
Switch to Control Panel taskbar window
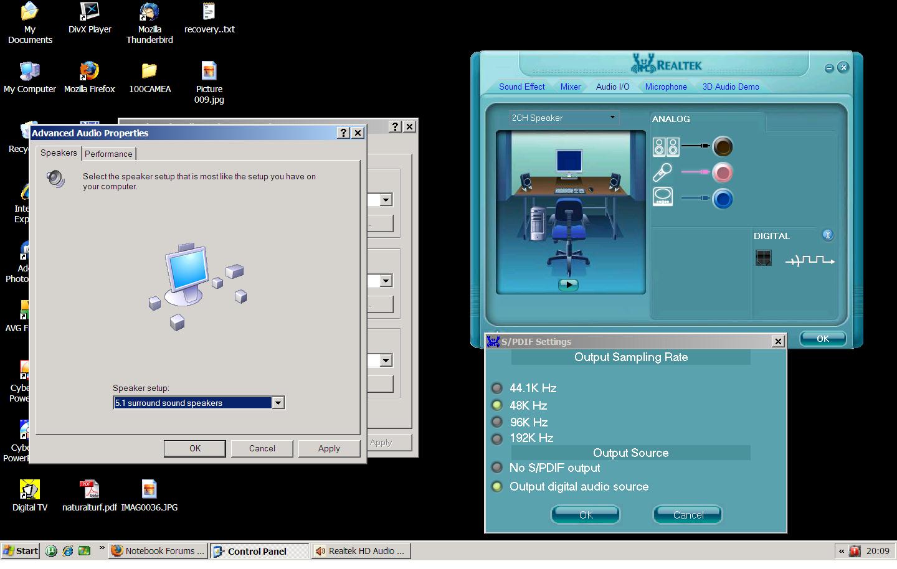(x=259, y=551)
